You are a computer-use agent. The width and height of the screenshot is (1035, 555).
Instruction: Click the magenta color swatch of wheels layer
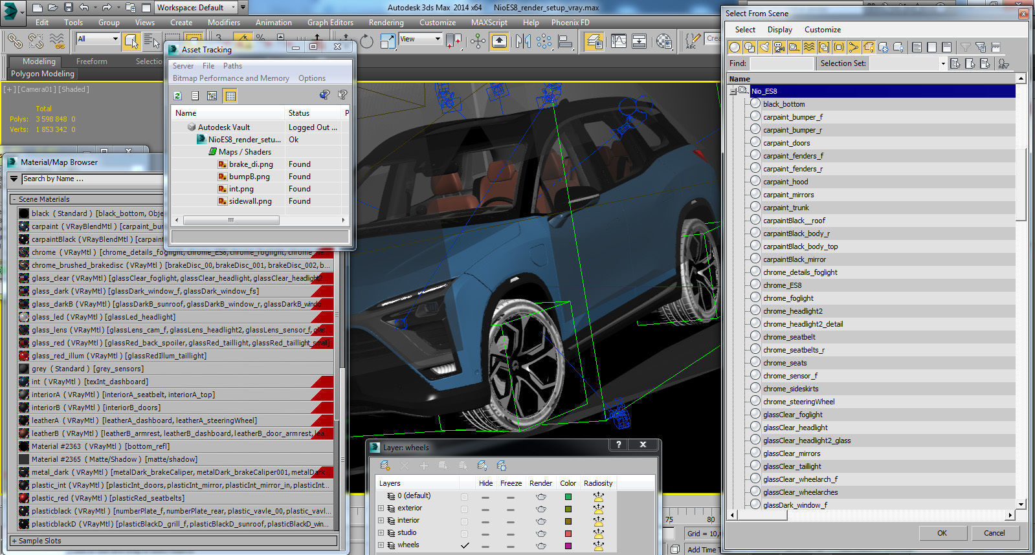click(568, 546)
